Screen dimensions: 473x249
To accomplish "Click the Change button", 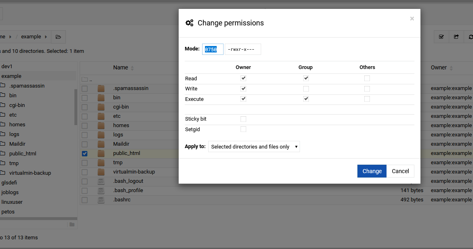I will point(372,171).
